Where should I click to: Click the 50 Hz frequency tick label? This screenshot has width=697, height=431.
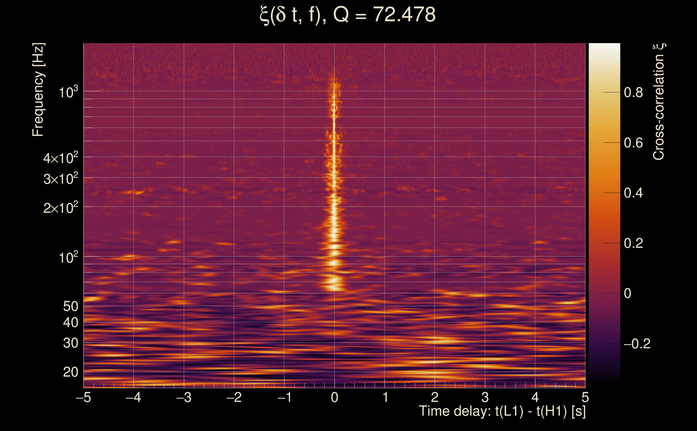point(70,307)
